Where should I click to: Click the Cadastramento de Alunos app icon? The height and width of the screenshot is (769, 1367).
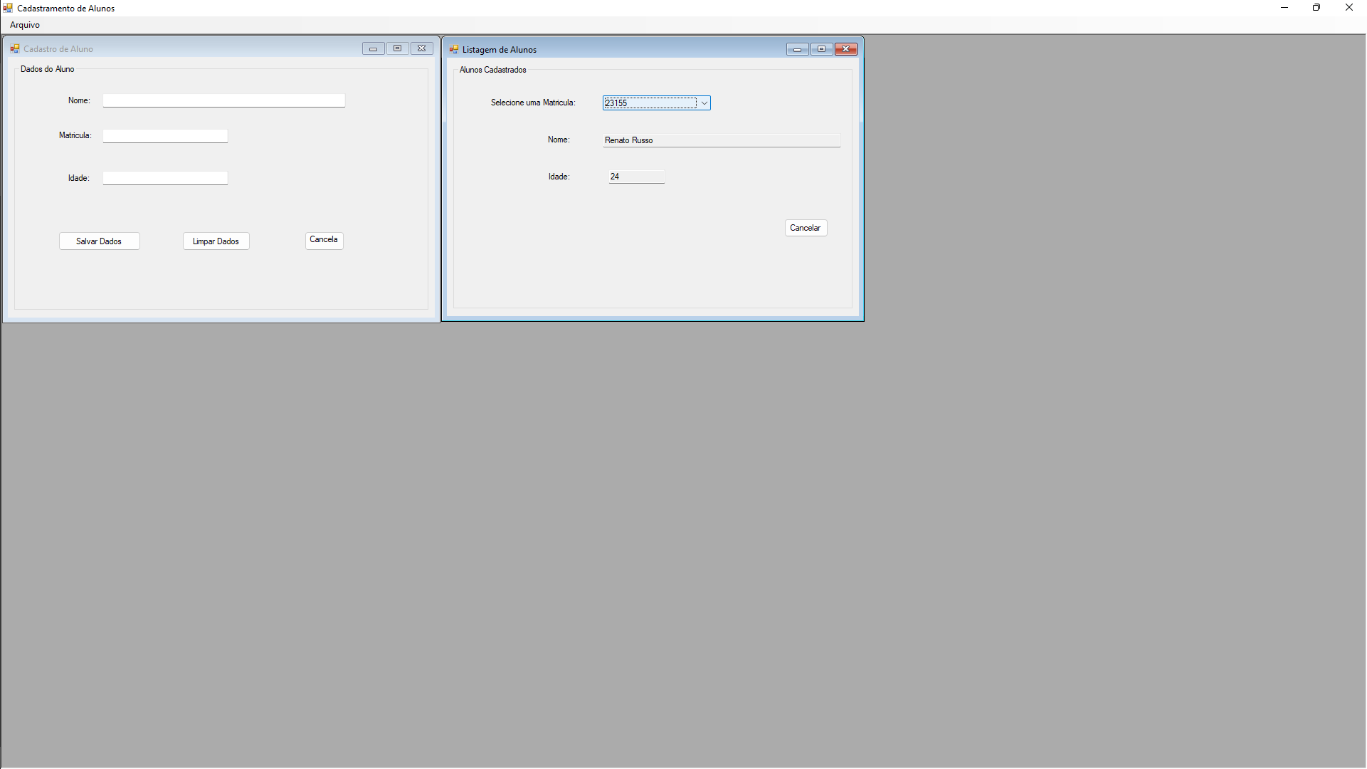coord(8,8)
